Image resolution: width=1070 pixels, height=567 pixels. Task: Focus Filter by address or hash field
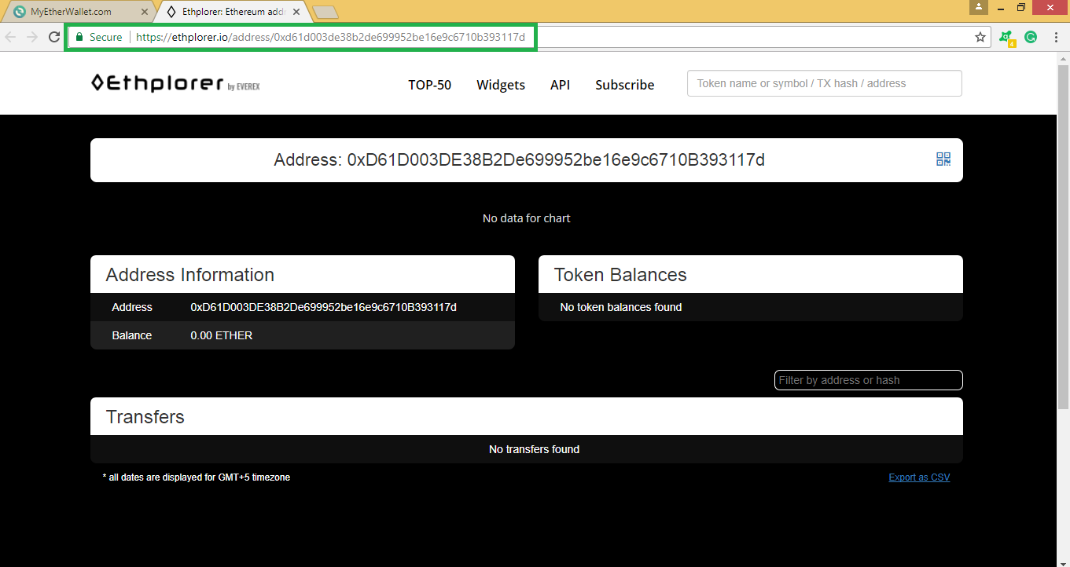click(869, 380)
